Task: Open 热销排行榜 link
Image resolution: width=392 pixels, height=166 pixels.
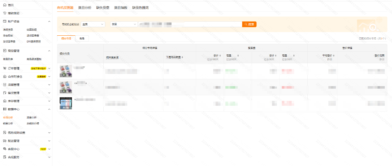Action: point(33,123)
